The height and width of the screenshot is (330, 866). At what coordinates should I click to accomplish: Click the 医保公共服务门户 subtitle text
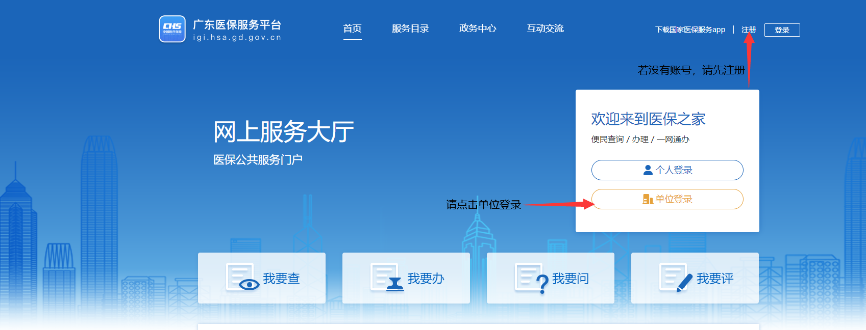click(258, 160)
